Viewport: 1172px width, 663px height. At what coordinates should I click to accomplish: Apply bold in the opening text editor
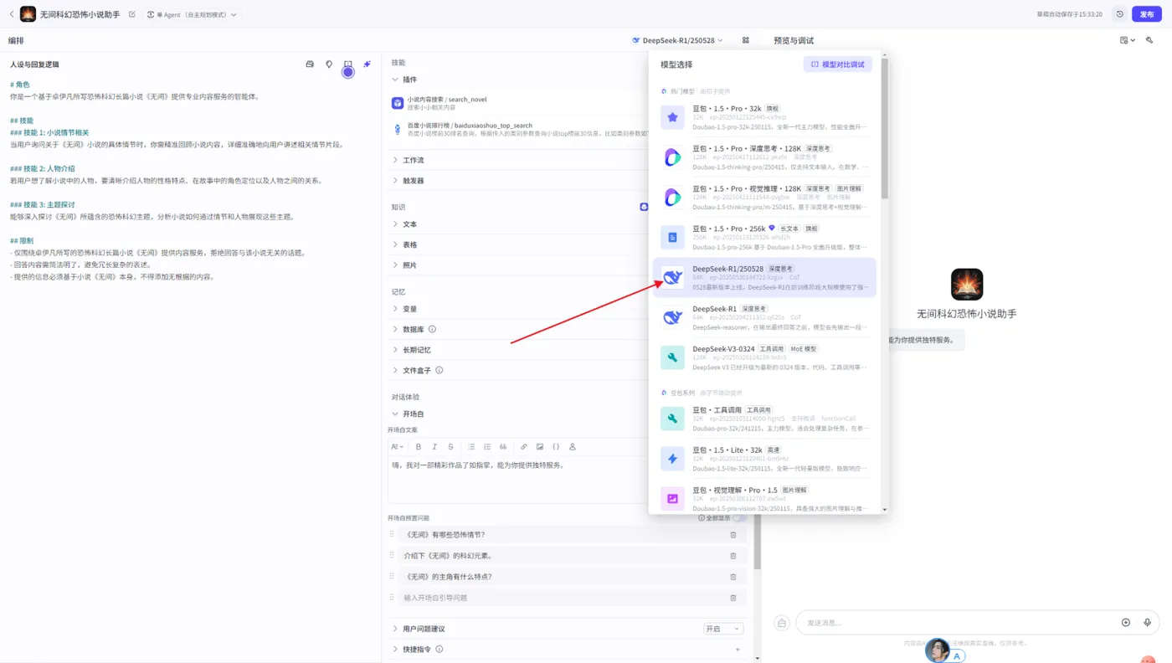[x=419, y=447]
